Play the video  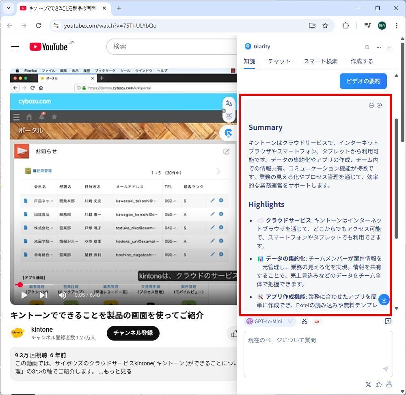point(24,295)
